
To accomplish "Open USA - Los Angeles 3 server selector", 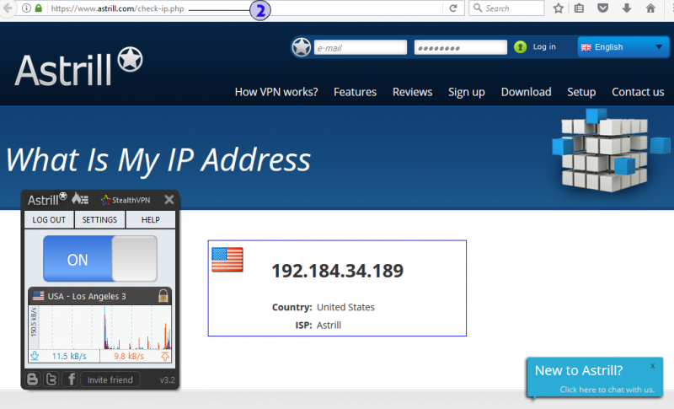I will (x=99, y=296).
